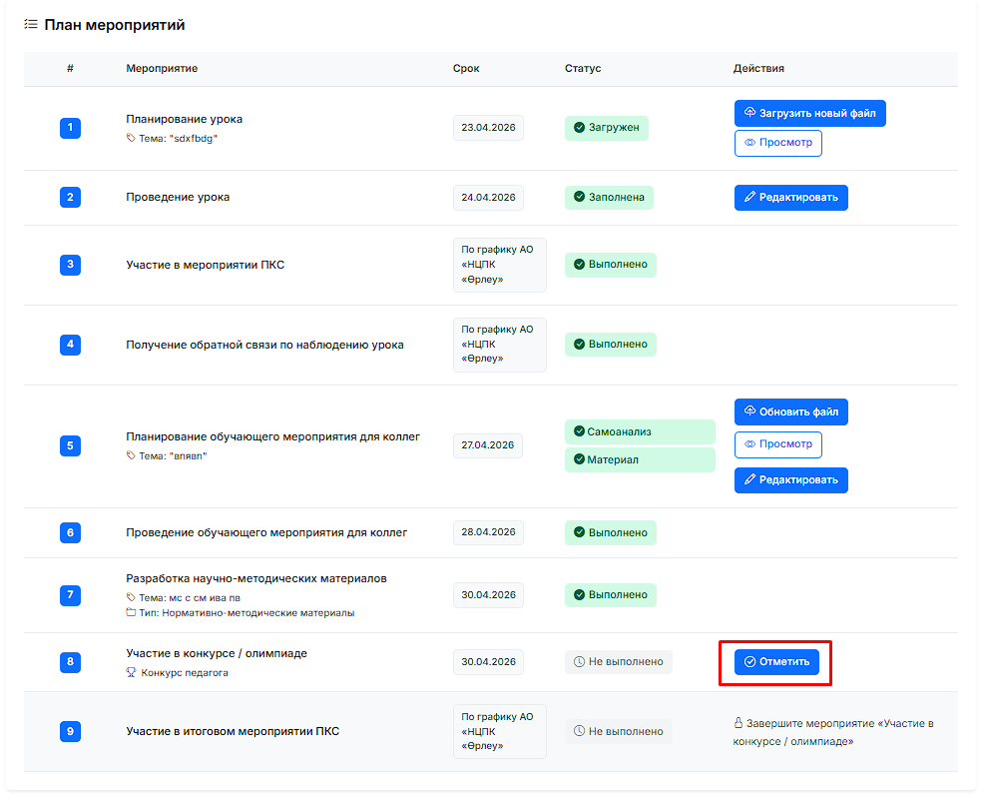Click the lock icon before Завершите мероприятие
This screenshot has width=983, height=803.
point(738,723)
